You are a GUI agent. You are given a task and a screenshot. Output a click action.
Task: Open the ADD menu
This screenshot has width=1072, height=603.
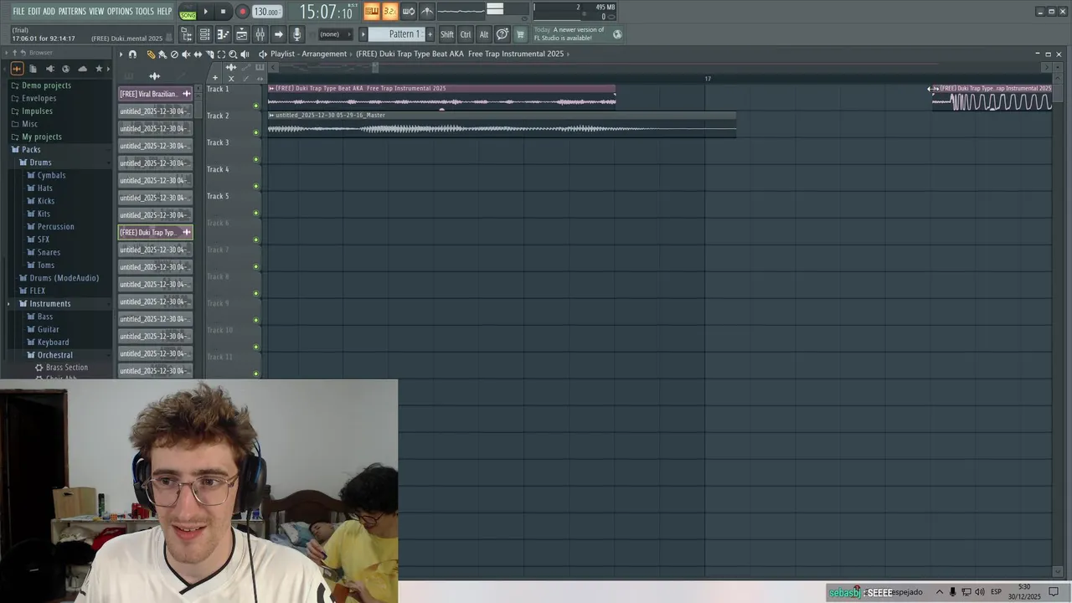tap(49, 12)
